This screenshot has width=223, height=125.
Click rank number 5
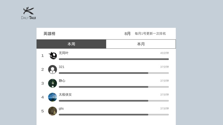(x=43, y=111)
